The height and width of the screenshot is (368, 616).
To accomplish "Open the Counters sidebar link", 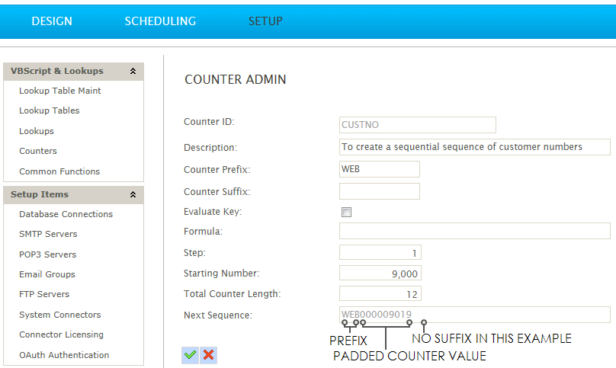I will coord(38,151).
